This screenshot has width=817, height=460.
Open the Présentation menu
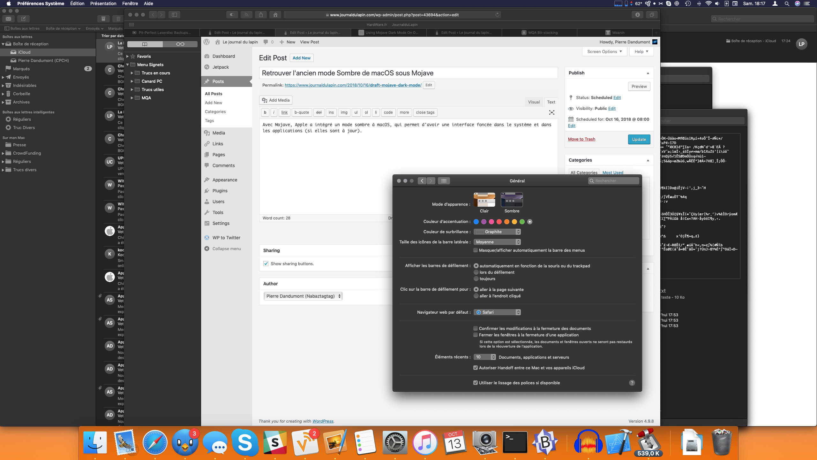(x=103, y=4)
